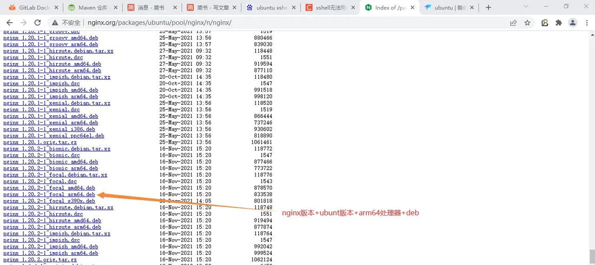
Task: Close the ubuntu | 镜像 tab
Action: [472, 7]
